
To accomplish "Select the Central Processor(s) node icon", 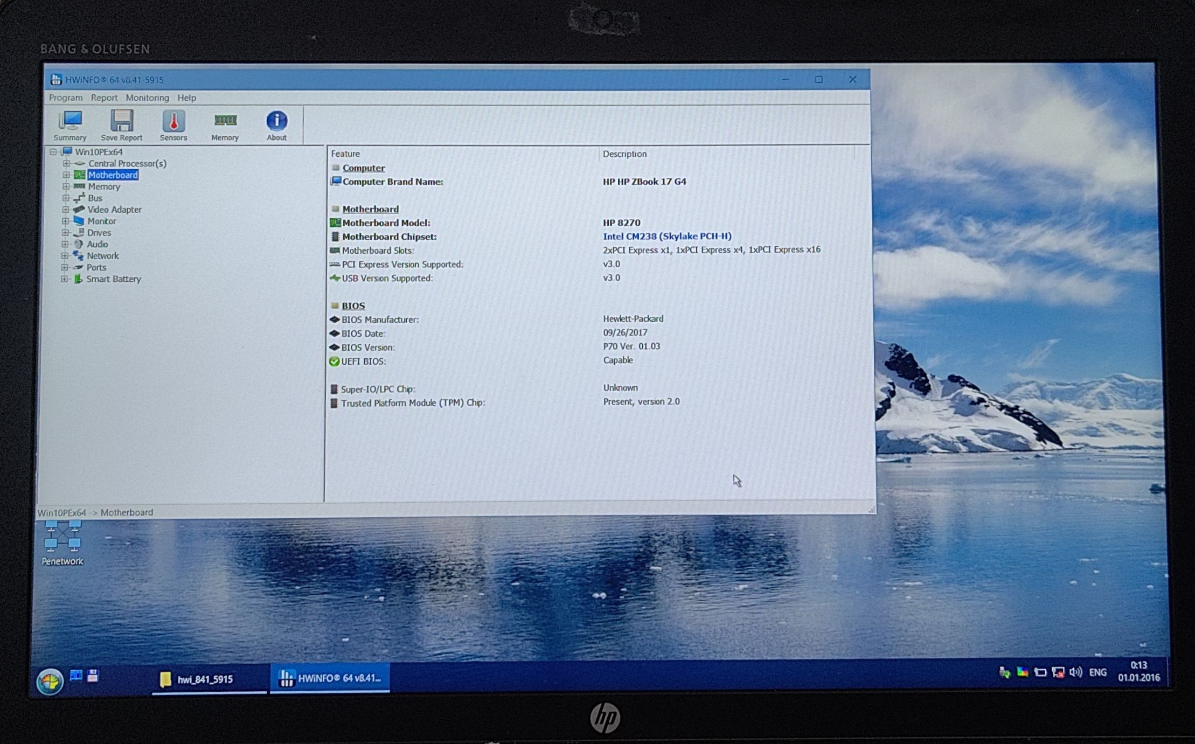I will click(80, 163).
